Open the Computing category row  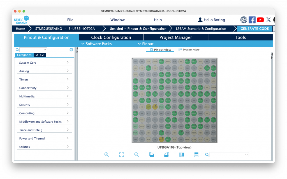tap(44, 113)
